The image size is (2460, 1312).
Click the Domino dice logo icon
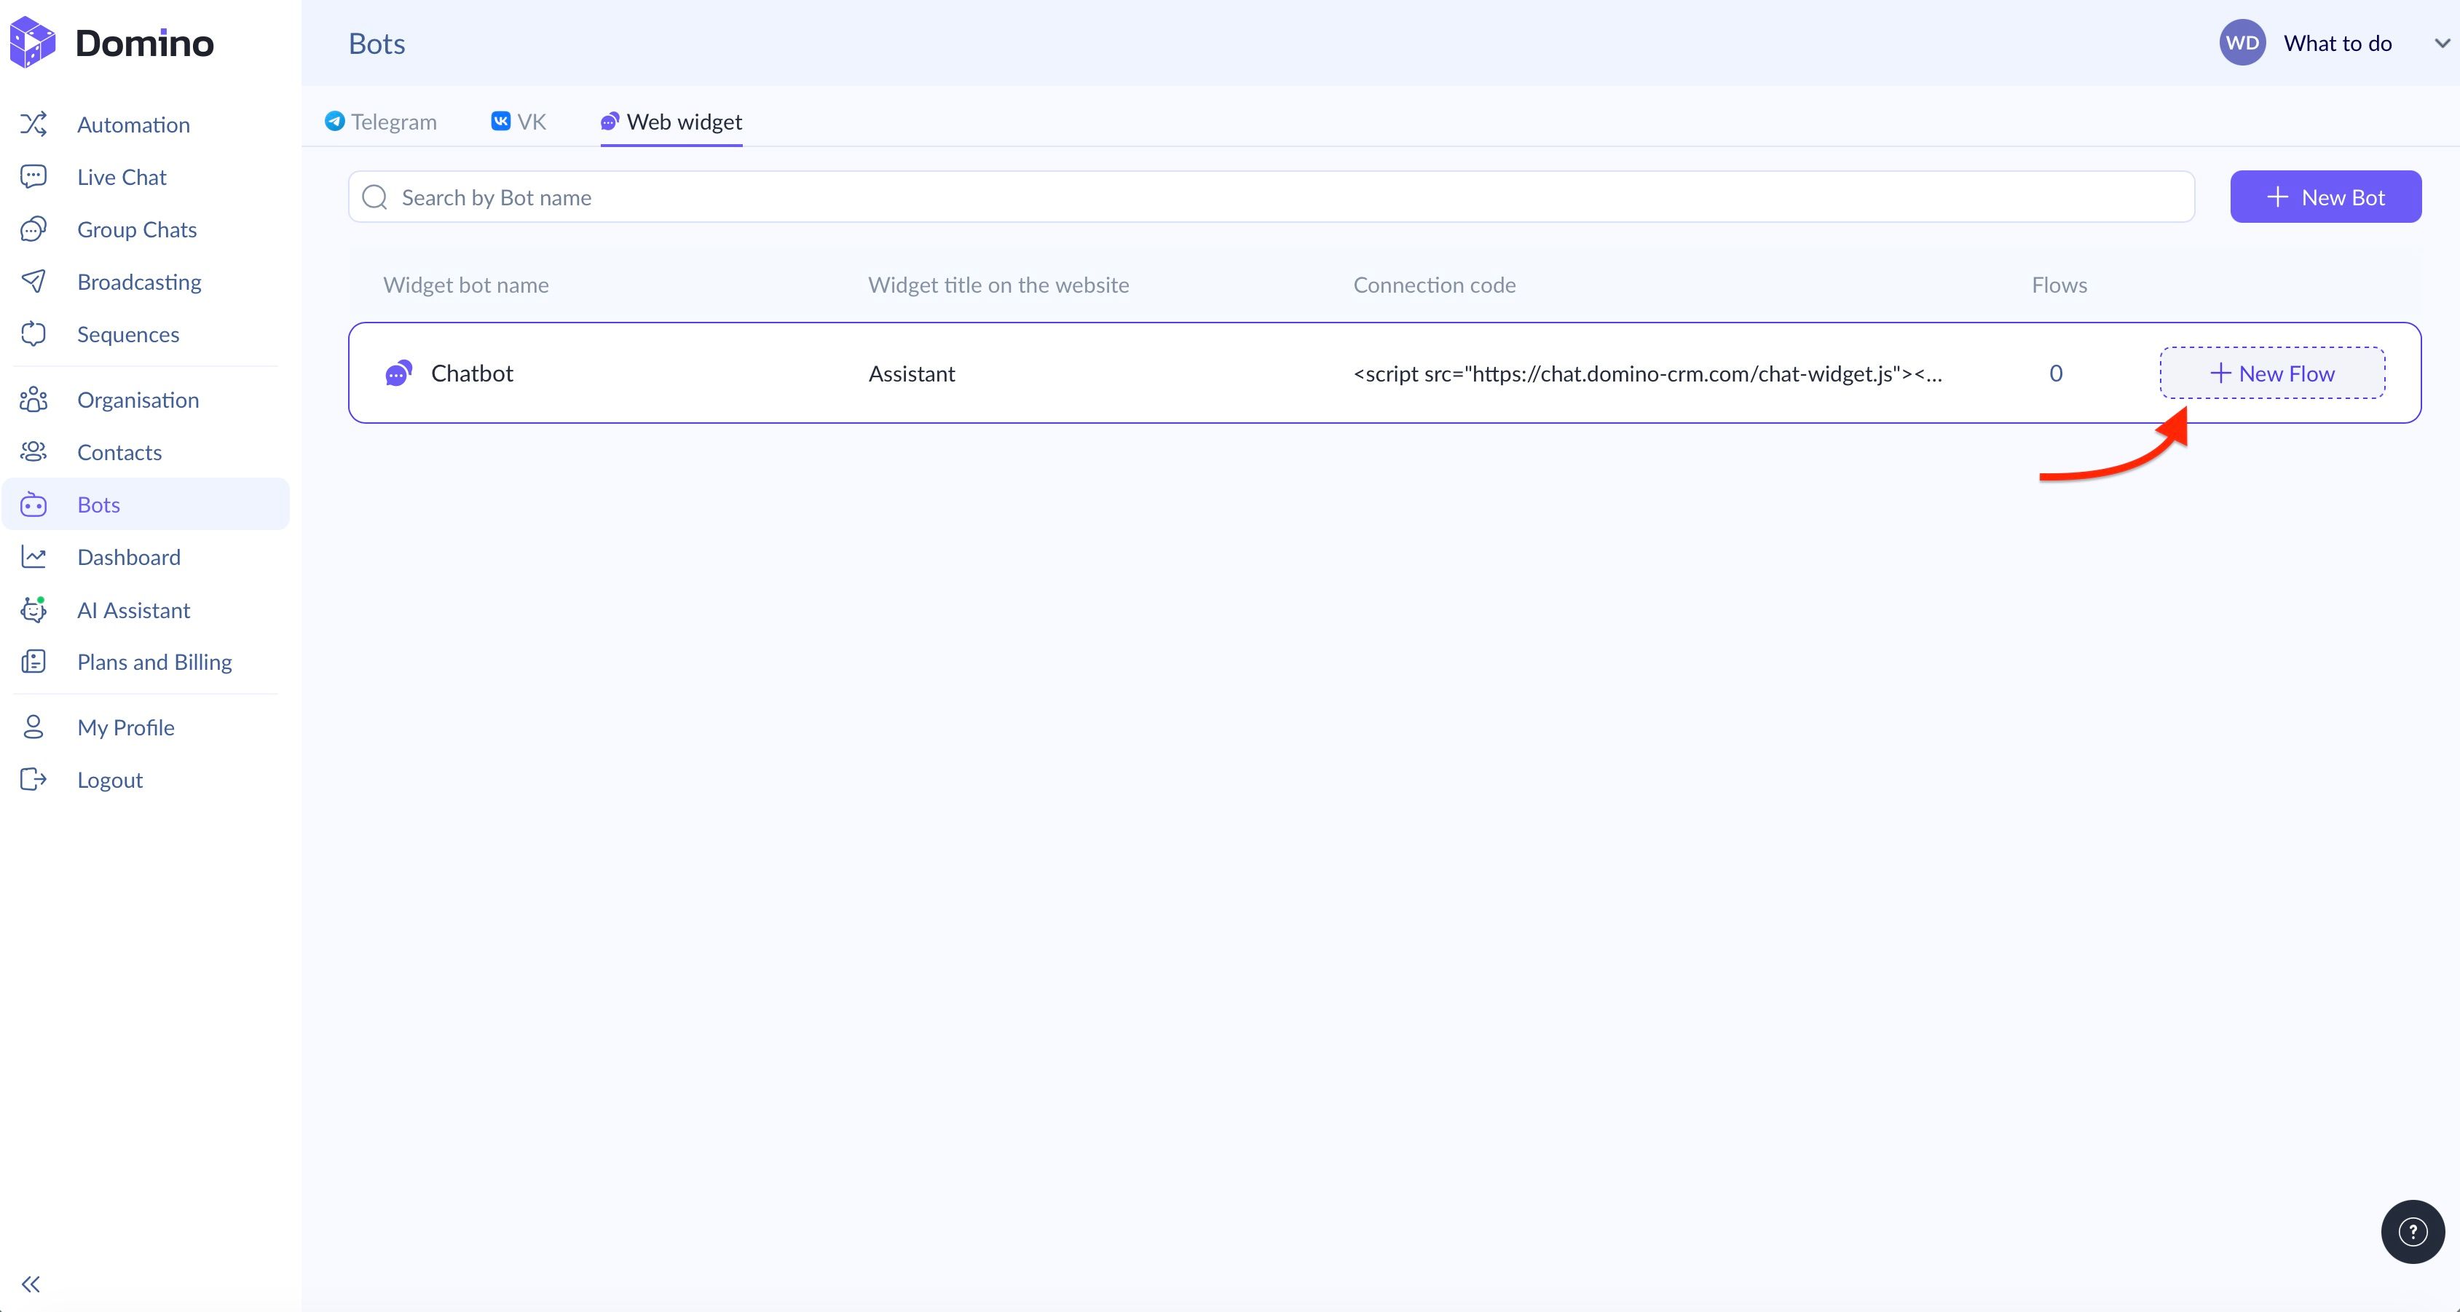tap(33, 42)
